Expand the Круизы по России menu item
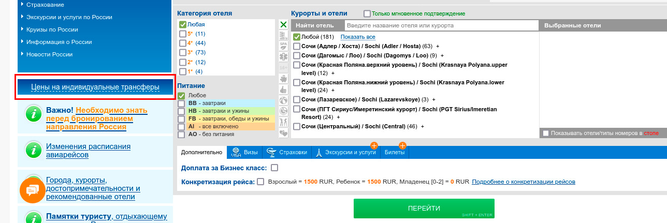Screen dimensions: 667x223 52,29
